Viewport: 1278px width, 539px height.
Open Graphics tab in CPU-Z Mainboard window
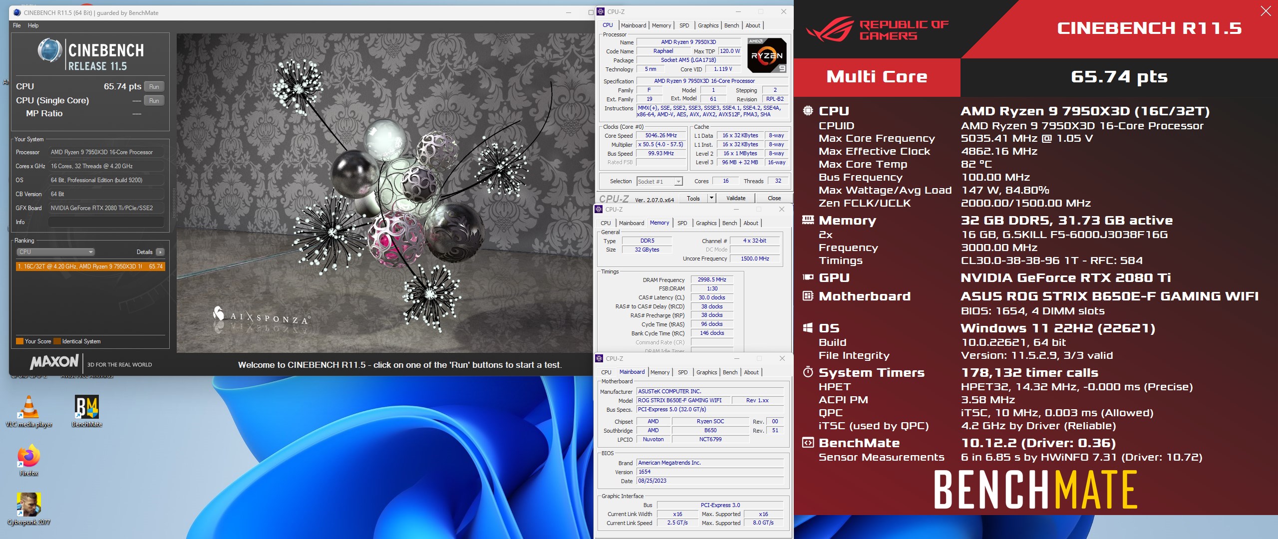click(x=706, y=372)
